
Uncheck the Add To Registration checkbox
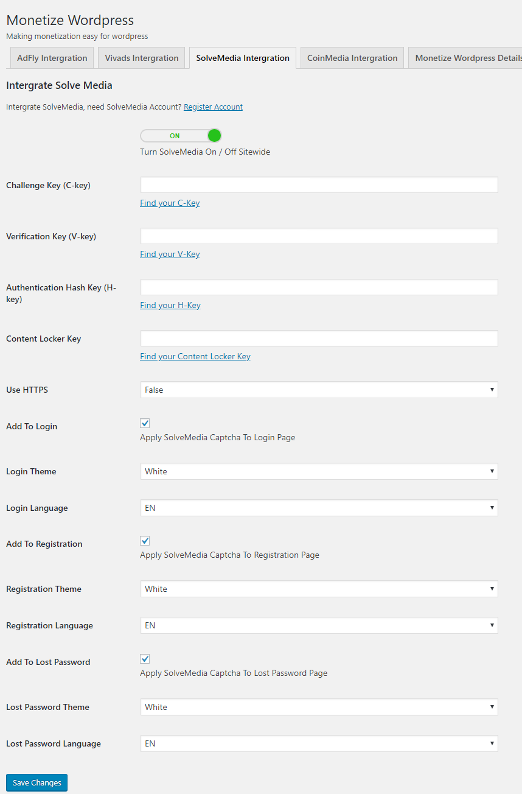145,541
